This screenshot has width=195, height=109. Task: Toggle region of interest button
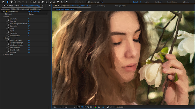point(88,107)
